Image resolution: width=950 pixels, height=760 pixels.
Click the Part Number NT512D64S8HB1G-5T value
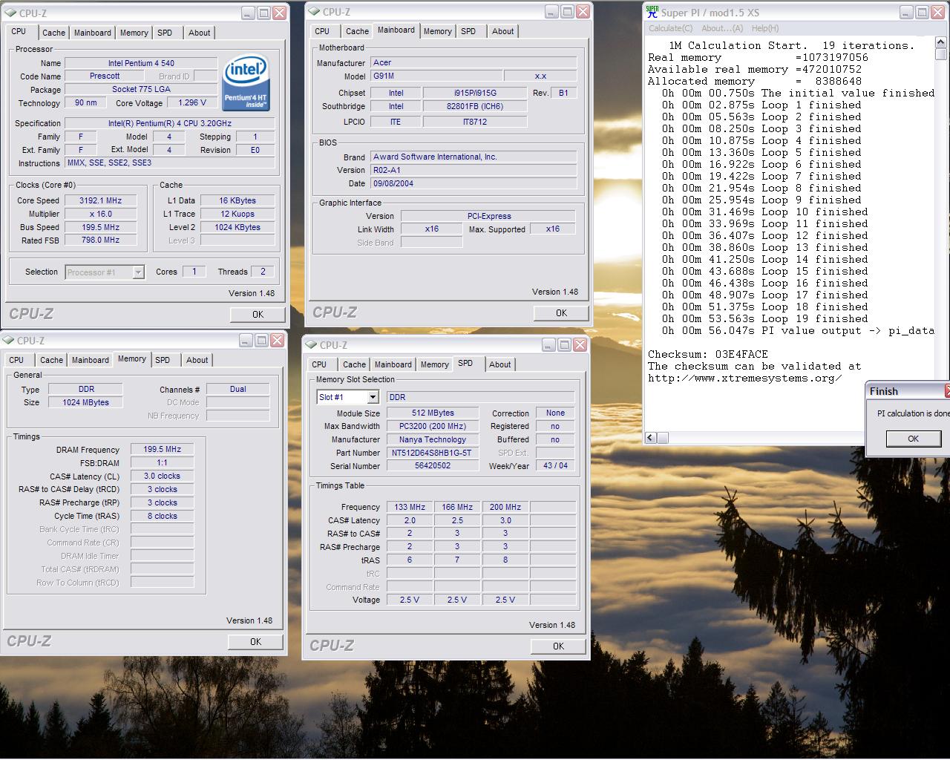432,453
